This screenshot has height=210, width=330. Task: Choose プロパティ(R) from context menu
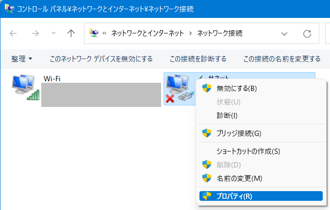pos(261,196)
